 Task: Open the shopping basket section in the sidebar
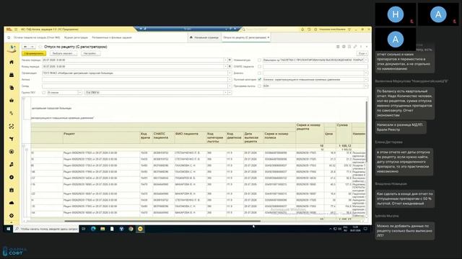tap(12, 101)
